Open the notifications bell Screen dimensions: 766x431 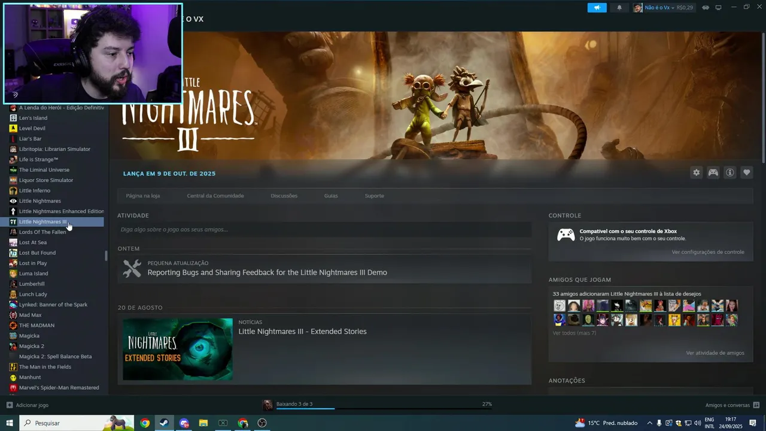(619, 8)
